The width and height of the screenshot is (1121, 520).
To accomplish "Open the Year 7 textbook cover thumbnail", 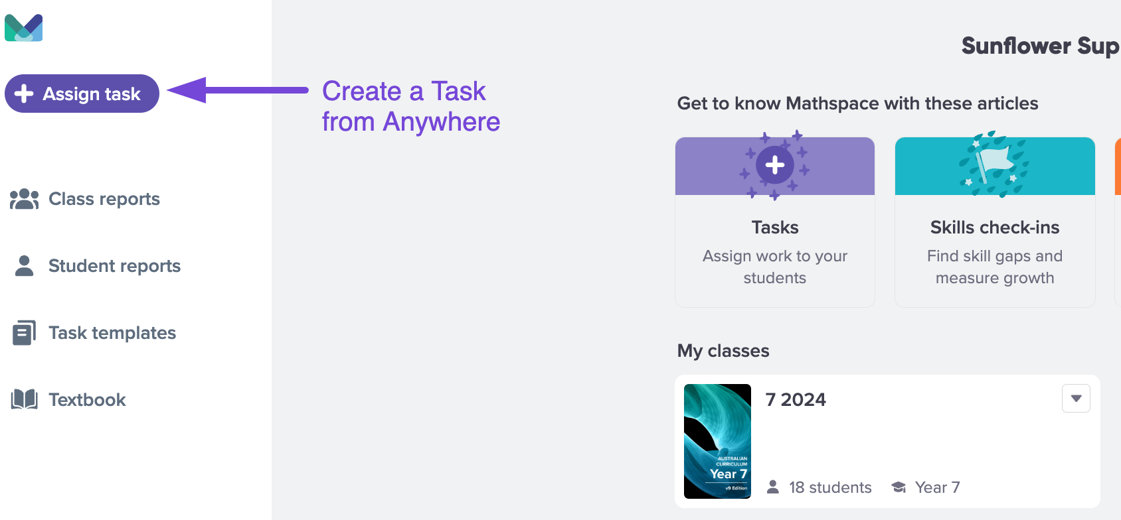I will pos(717,441).
